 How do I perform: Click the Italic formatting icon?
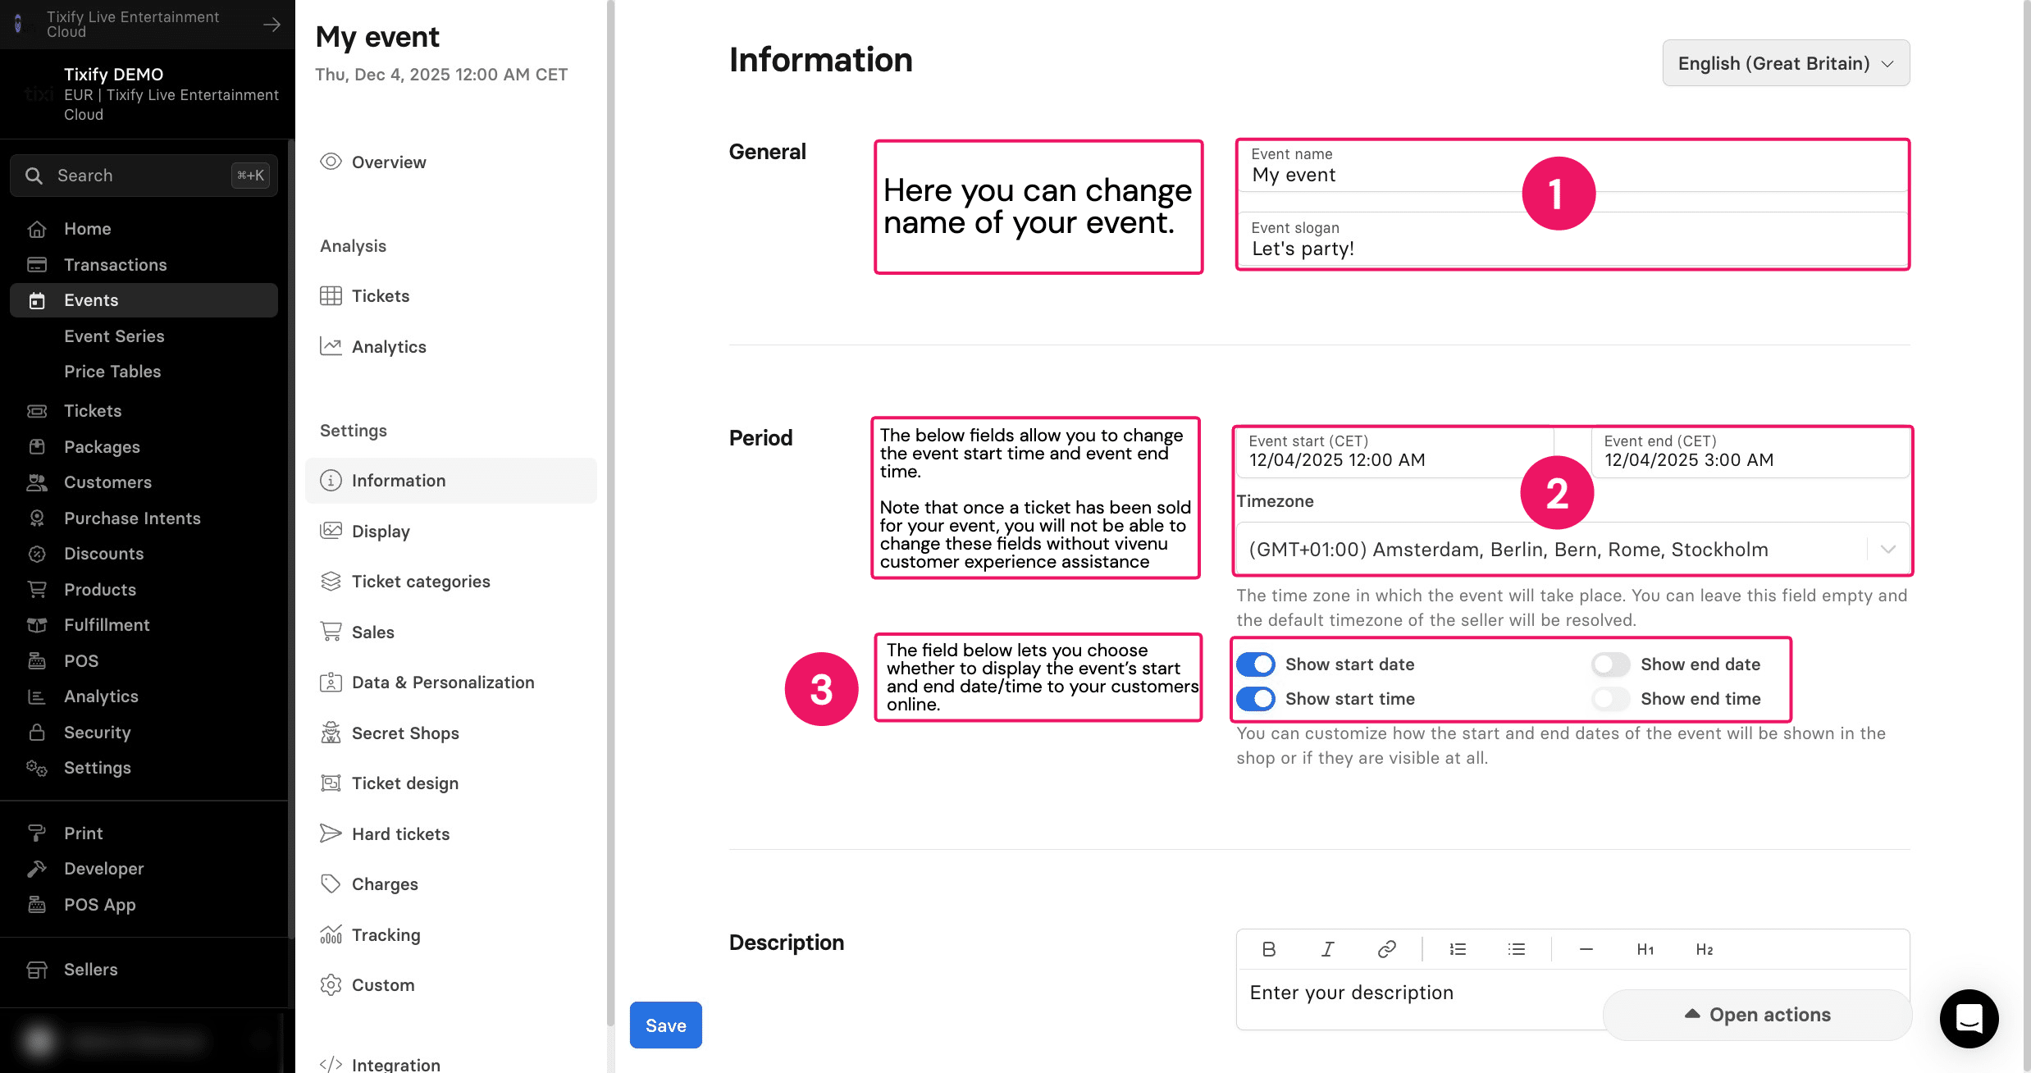(x=1327, y=949)
